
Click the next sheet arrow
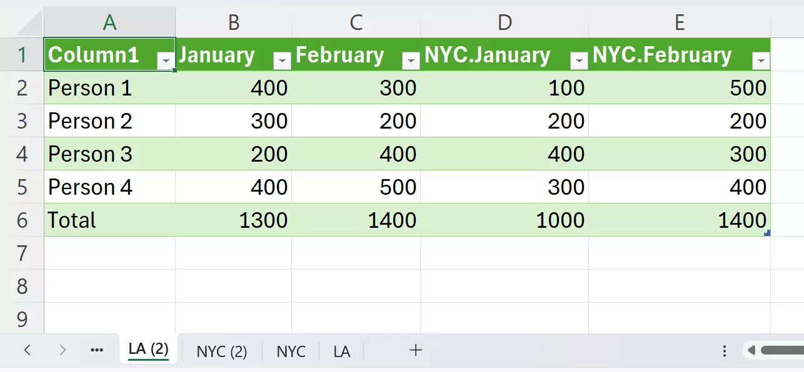pos(62,350)
